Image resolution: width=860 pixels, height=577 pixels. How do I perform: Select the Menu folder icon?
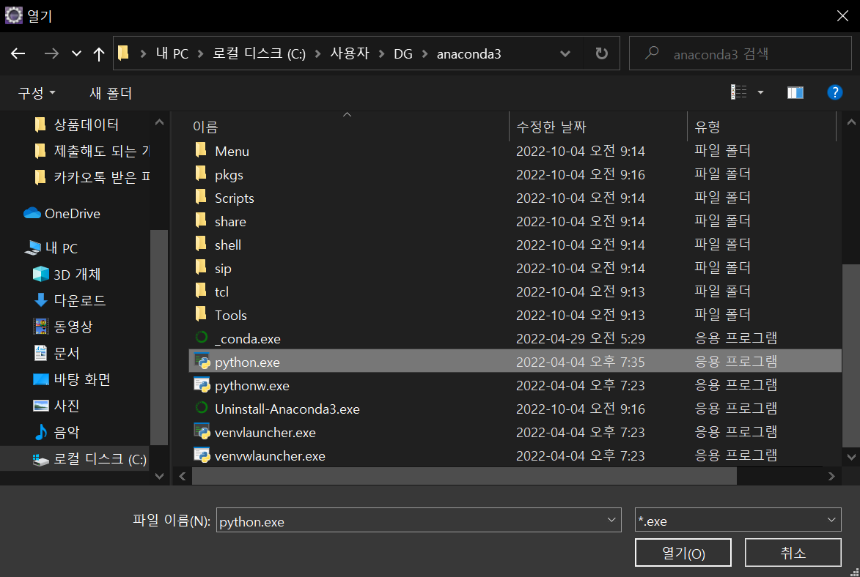click(x=201, y=150)
